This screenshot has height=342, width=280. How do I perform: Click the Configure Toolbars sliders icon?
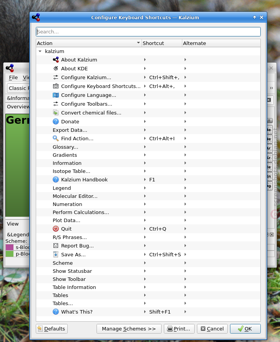click(56, 104)
